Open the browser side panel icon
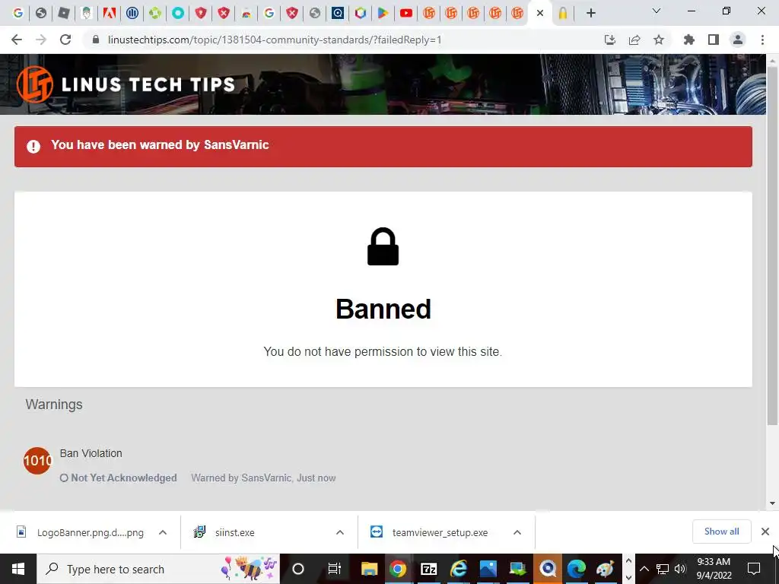The image size is (779, 584). (x=714, y=40)
